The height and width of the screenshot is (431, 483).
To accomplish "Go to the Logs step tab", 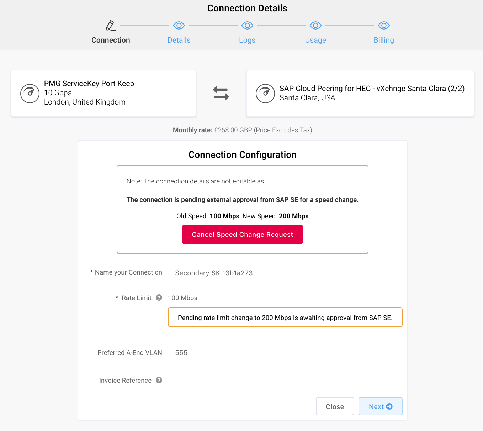I will click(x=247, y=40).
